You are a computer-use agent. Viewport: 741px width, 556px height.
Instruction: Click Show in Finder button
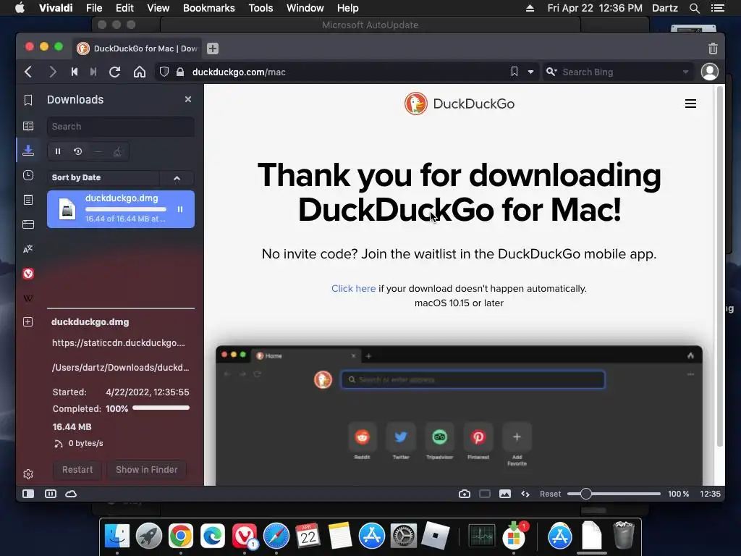click(x=146, y=469)
